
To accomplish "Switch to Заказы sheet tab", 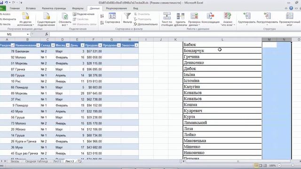I will point(15,161).
